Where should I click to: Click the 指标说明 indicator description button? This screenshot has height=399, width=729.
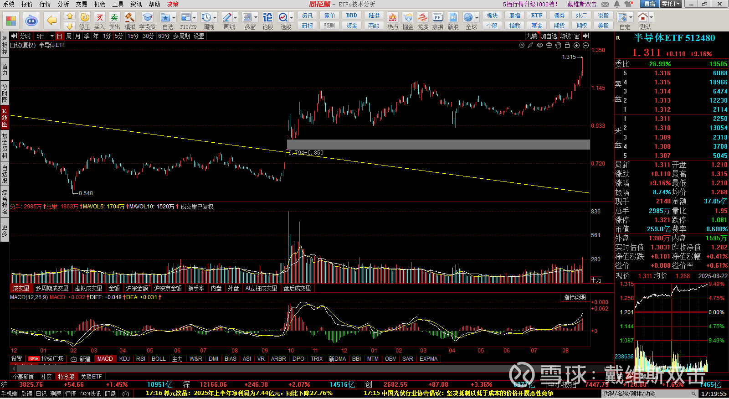click(x=575, y=297)
